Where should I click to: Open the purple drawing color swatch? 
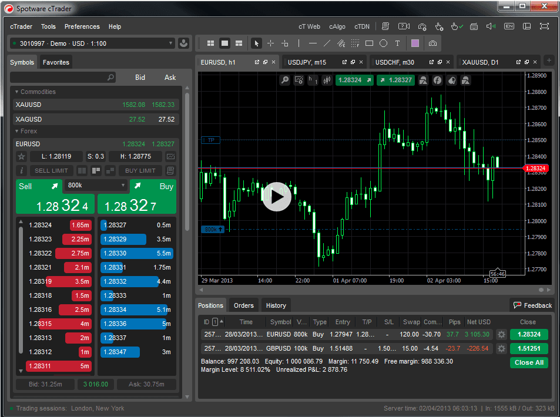415,43
